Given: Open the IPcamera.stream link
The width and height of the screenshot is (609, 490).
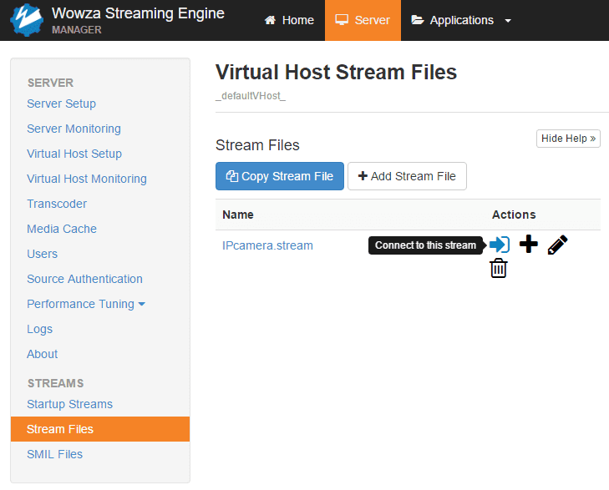Looking at the screenshot, I should (x=267, y=245).
